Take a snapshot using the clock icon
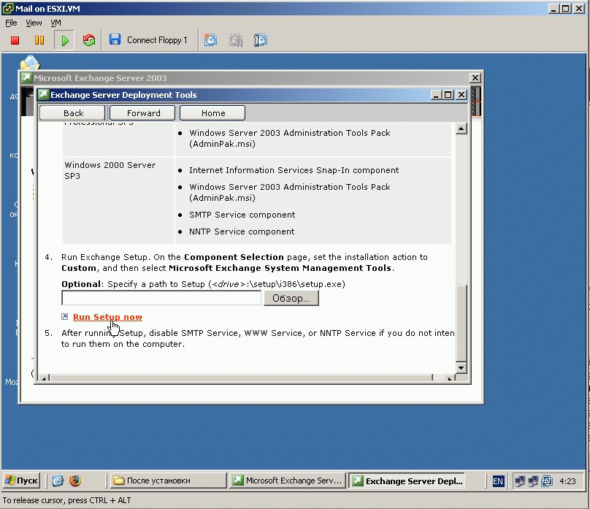 click(210, 40)
